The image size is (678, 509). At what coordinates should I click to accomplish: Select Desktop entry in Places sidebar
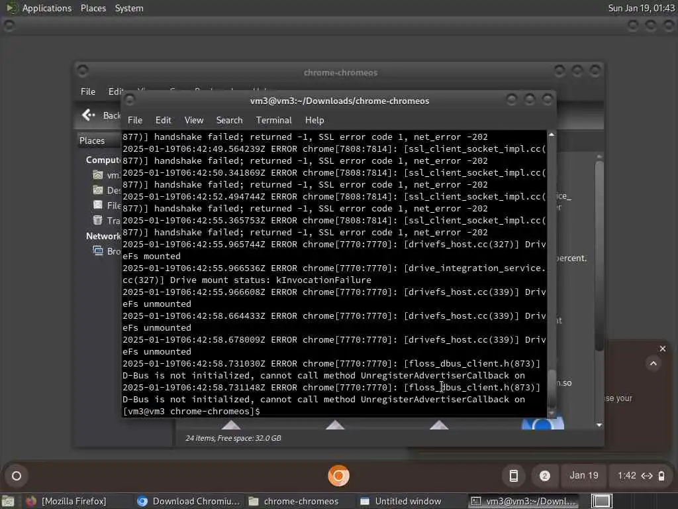(x=107, y=190)
